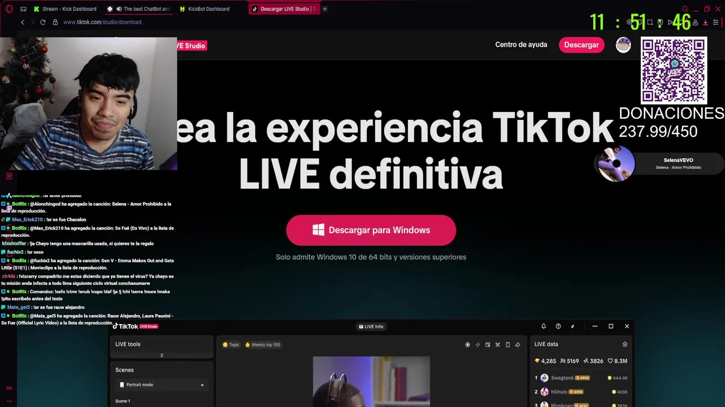Click the Swagtan6 leaderboard row

(x=581, y=378)
